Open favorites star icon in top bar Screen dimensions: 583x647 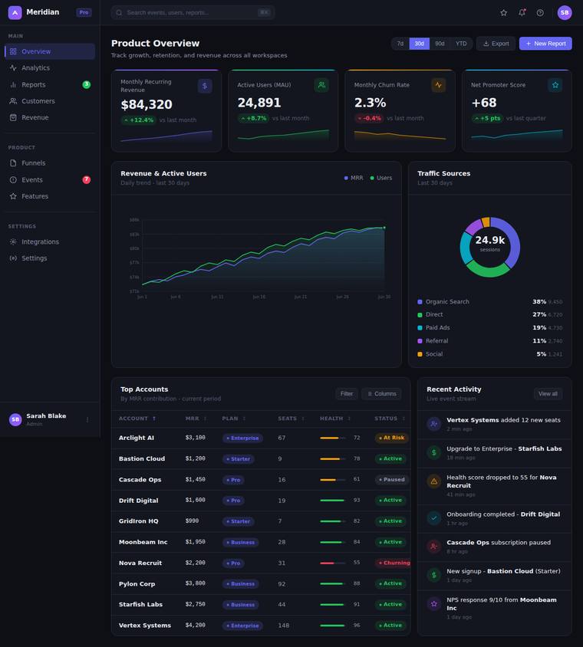click(504, 13)
